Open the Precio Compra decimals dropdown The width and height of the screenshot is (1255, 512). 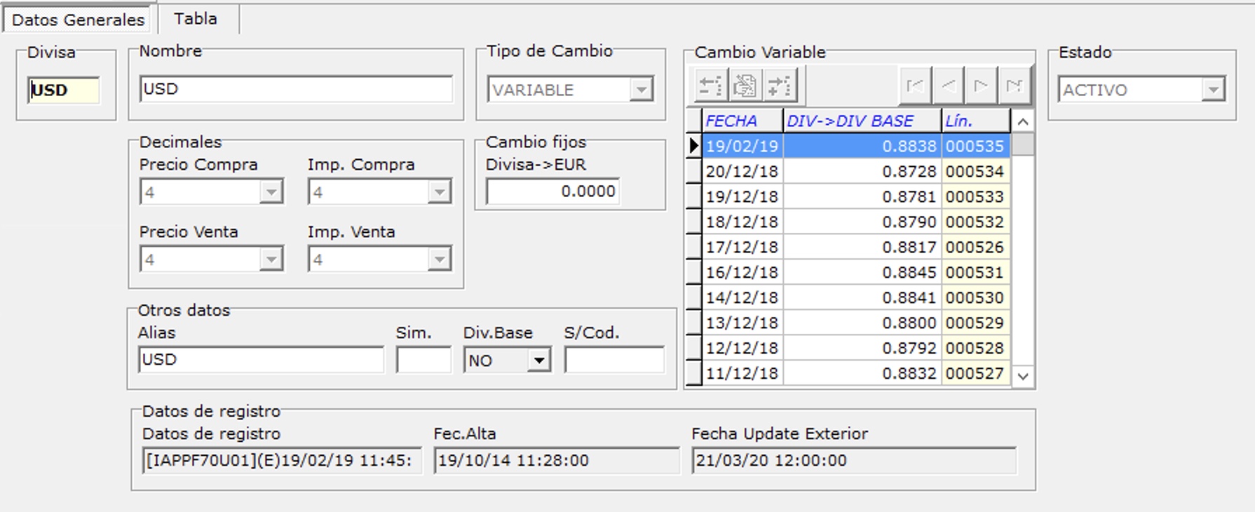click(x=271, y=192)
